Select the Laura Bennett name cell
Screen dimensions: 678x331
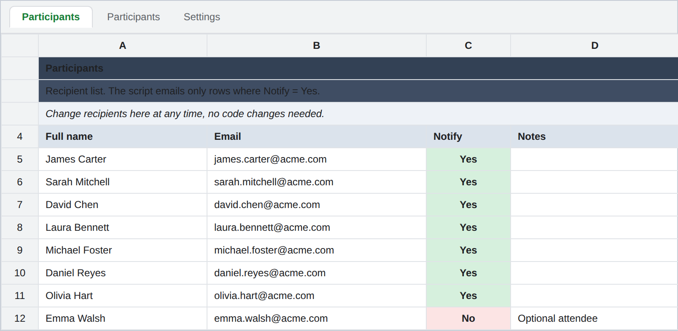coord(123,227)
